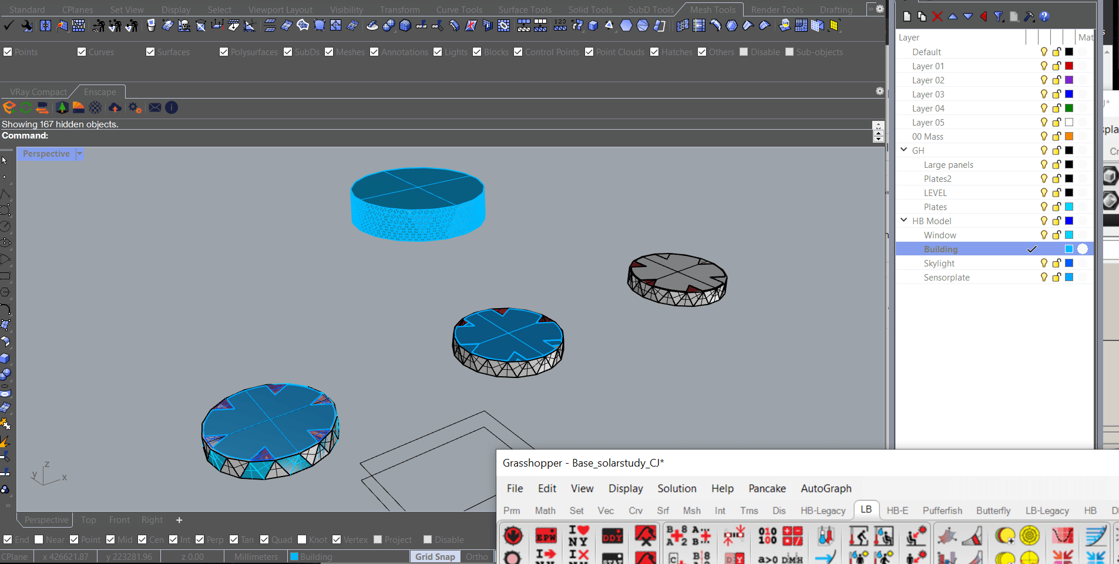The width and height of the screenshot is (1119, 564).
Task: Collapse the HB Model layer group
Action: [904, 221]
